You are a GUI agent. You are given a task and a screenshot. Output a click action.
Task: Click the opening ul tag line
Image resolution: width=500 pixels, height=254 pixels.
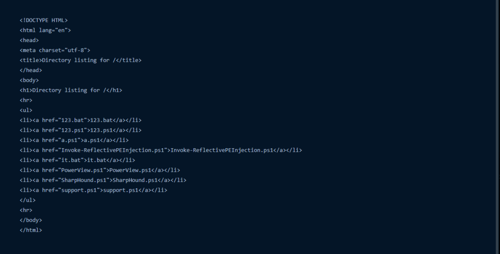(x=26, y=110)
